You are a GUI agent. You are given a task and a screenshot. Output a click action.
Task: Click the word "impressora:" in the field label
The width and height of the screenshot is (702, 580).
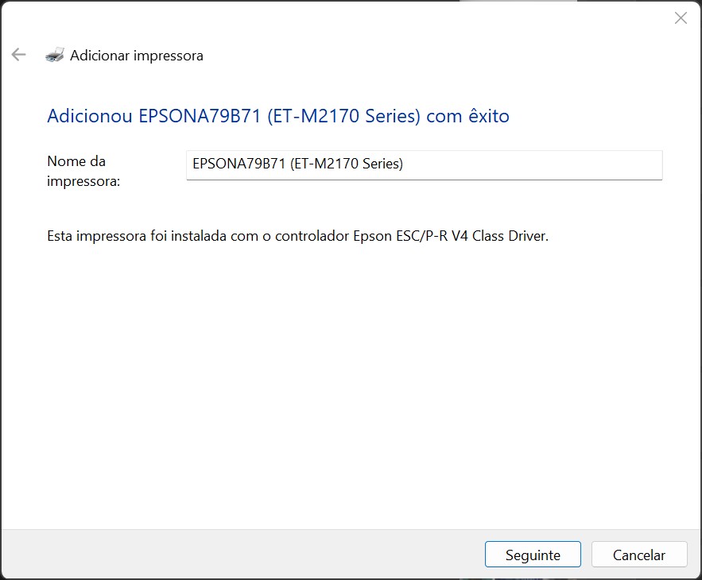coord(83,182)
